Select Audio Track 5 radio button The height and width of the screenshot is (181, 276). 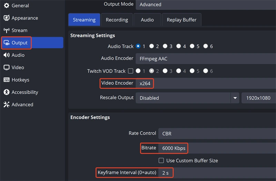click(x=192, y=46)
